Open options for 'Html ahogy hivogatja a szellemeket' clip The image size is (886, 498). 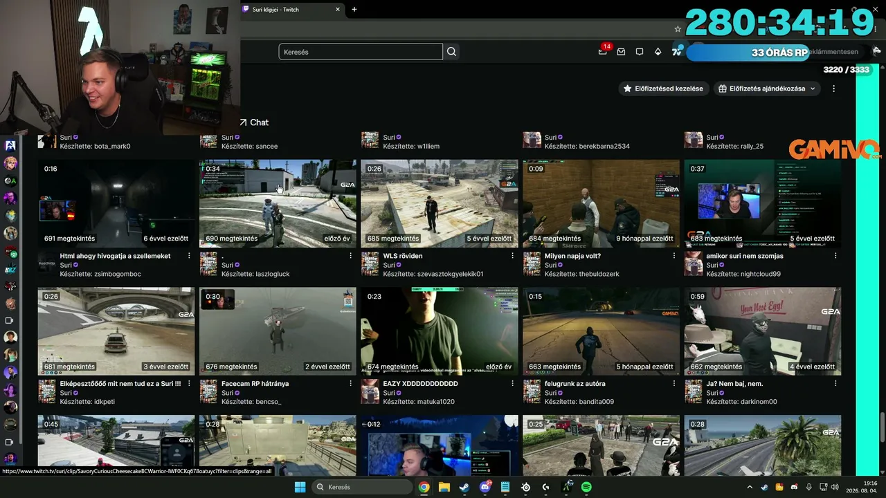(x=189, y=256)
